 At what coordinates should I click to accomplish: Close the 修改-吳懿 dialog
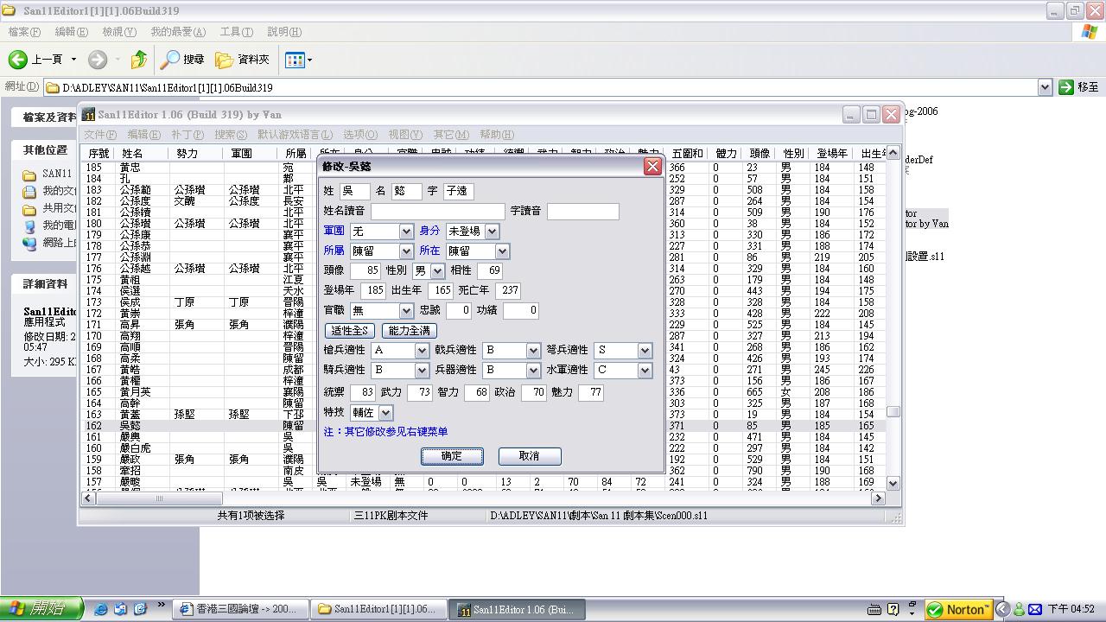[652, 166]
